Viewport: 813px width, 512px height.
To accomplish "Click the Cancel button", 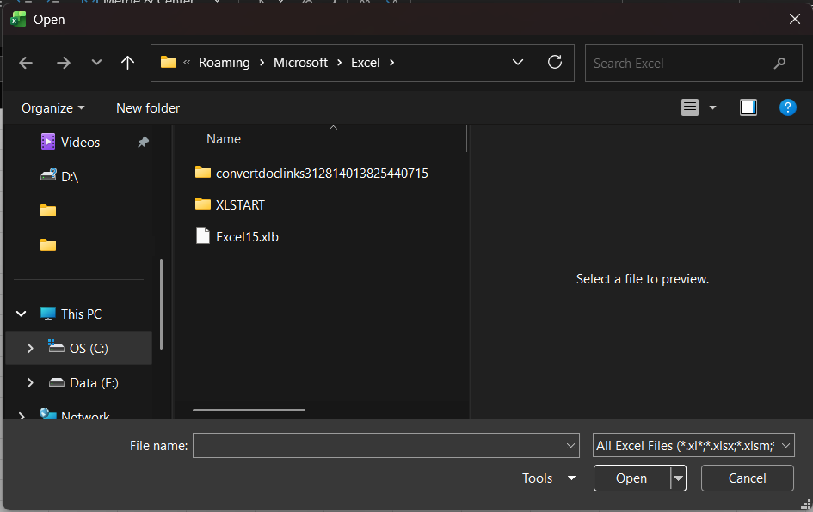I will [x=747, y=478].
